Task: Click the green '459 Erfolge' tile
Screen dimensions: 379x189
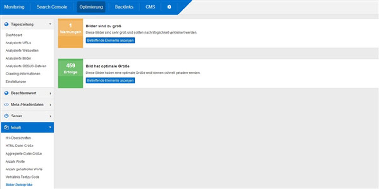Action: [x=71, y=73]
